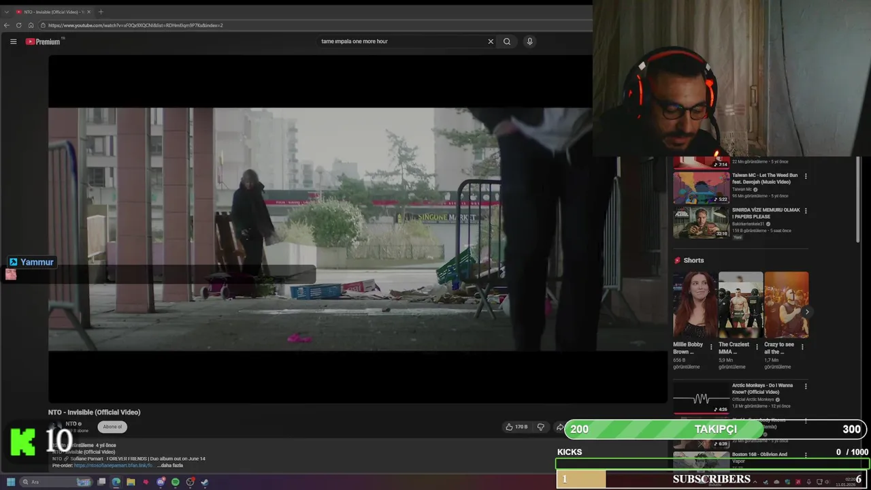Open options for Taiwan MC Let The Weed Bun
The image size is (871, 490).
coord(806,176)
